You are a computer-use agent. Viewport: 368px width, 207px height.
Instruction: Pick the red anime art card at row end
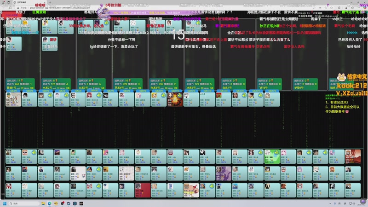point(353,156)
